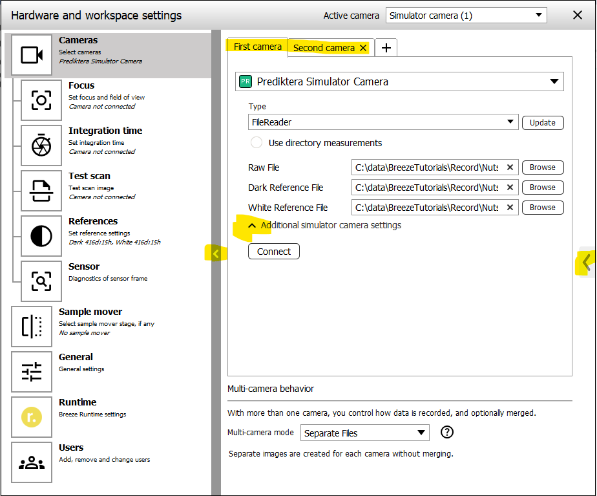
Task: Open the Users management icon
Action: click(x=32, y=462)
